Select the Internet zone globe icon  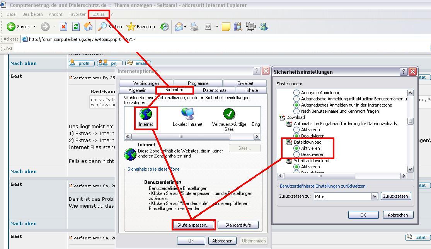tap(146, 114)
